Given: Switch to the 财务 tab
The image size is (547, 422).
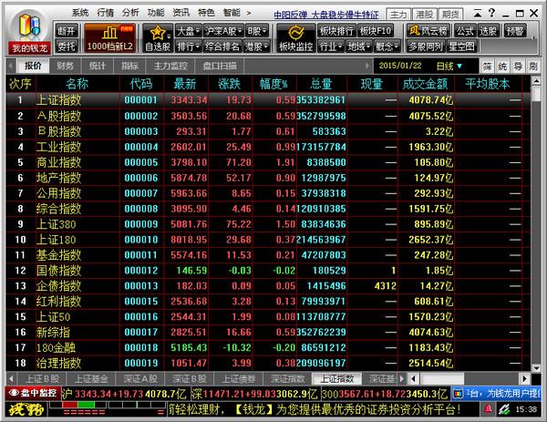Looking at the screenshot, I should pos(65,66).
